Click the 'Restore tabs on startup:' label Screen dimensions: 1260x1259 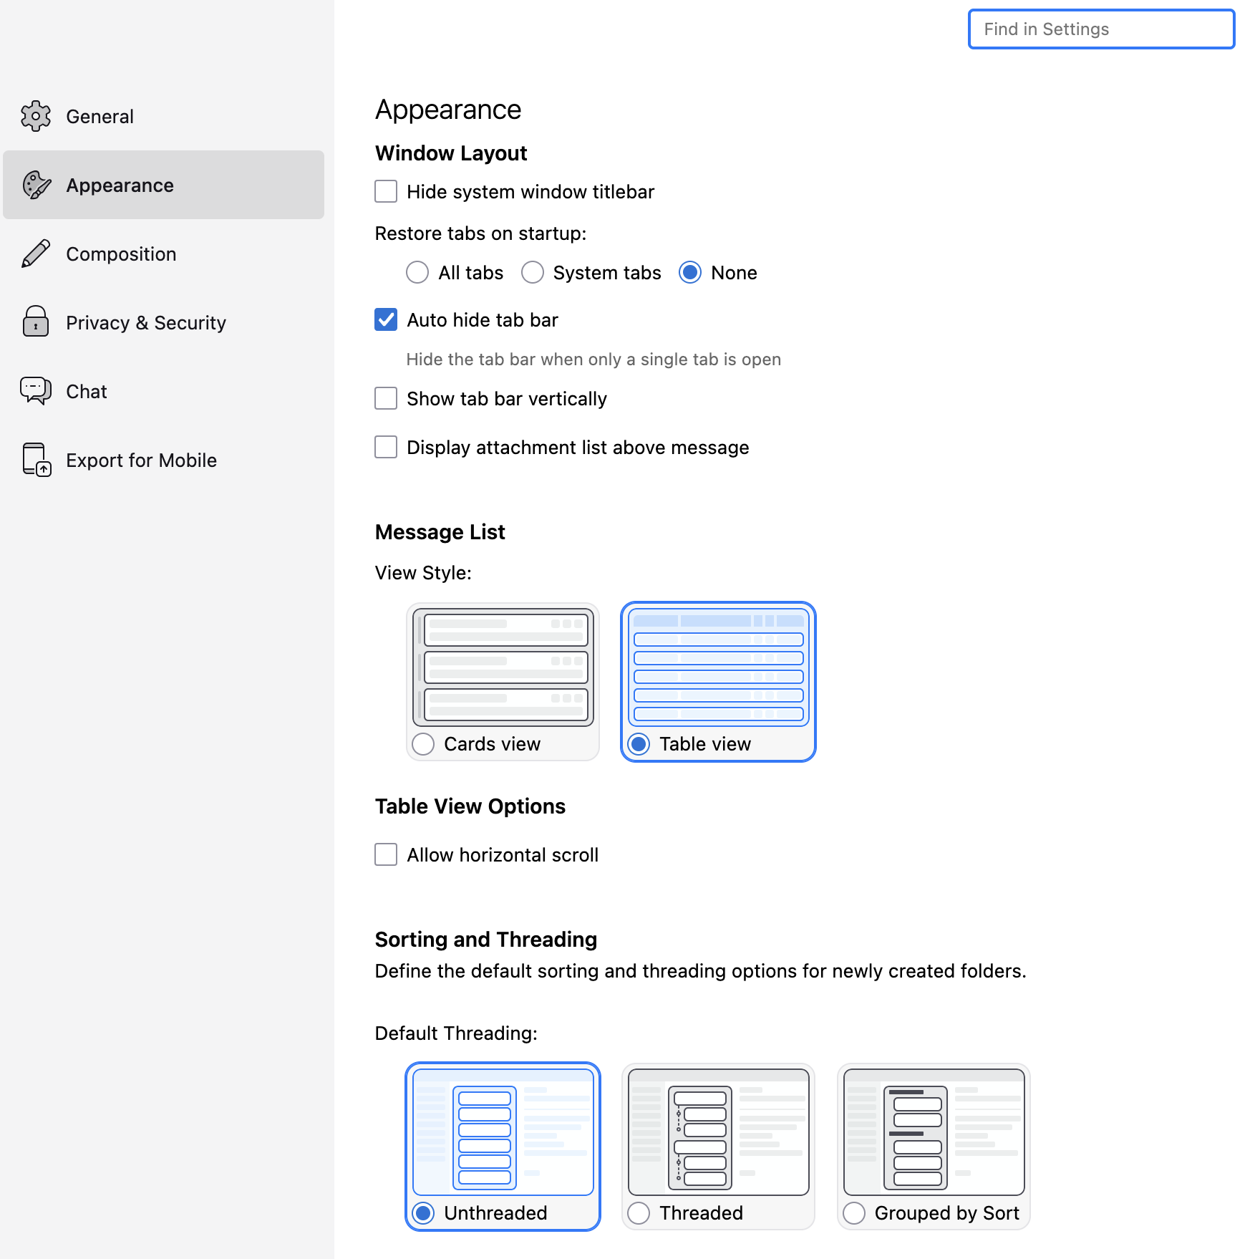coord(480,233)
